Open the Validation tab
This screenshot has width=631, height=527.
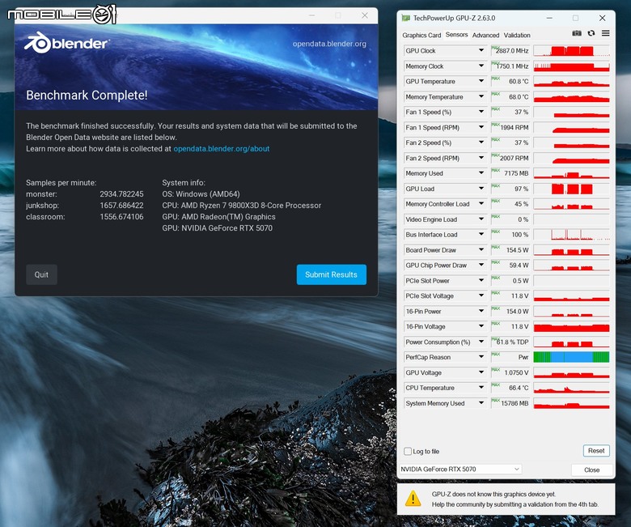(517, 35)
